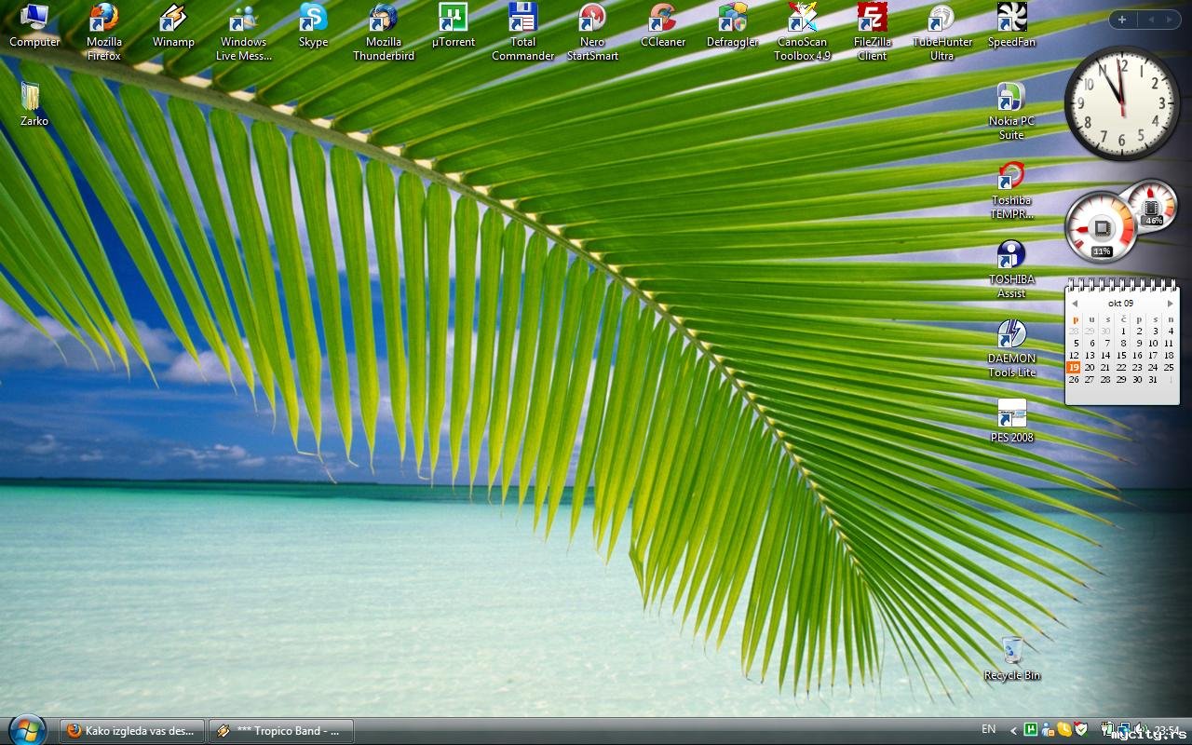Open the Computer desktop icon
1192x745 pixels.
pos(34,26)
